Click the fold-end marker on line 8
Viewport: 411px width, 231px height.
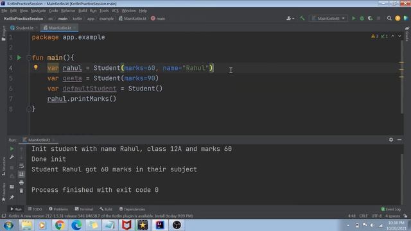coord(29,108)
